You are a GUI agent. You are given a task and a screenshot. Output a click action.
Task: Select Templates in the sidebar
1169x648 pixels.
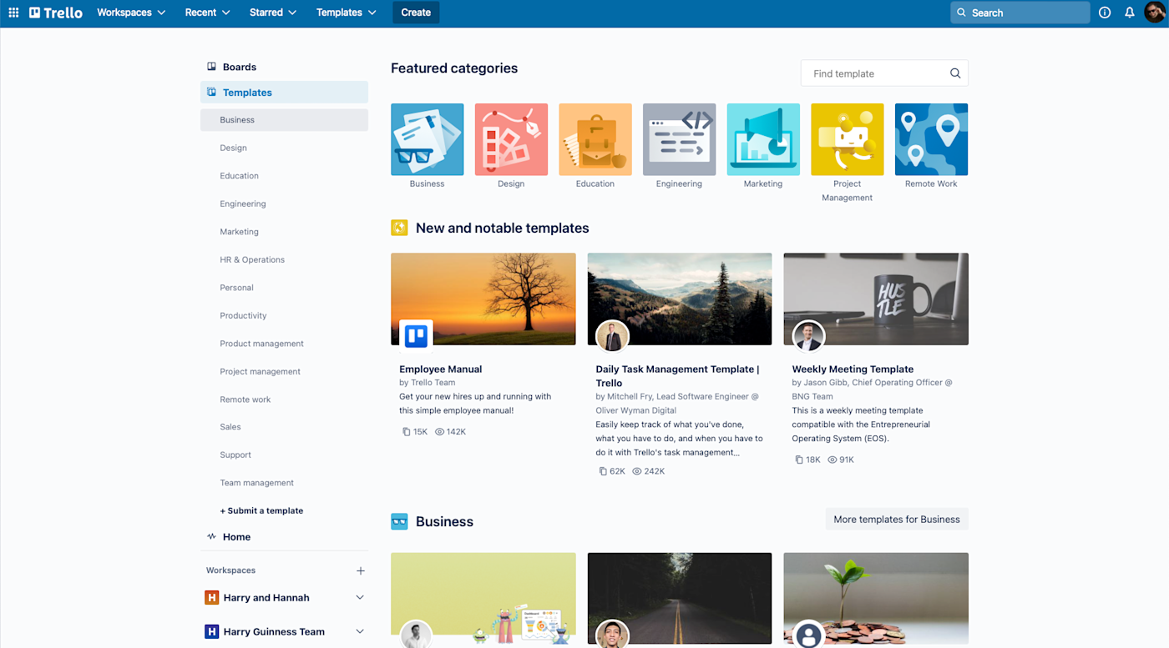284,93
